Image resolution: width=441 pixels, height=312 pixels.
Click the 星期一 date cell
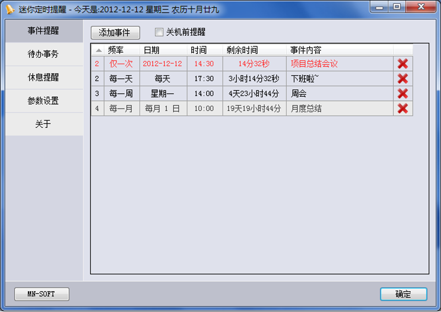pyautogui.click(x=163, y=94)
